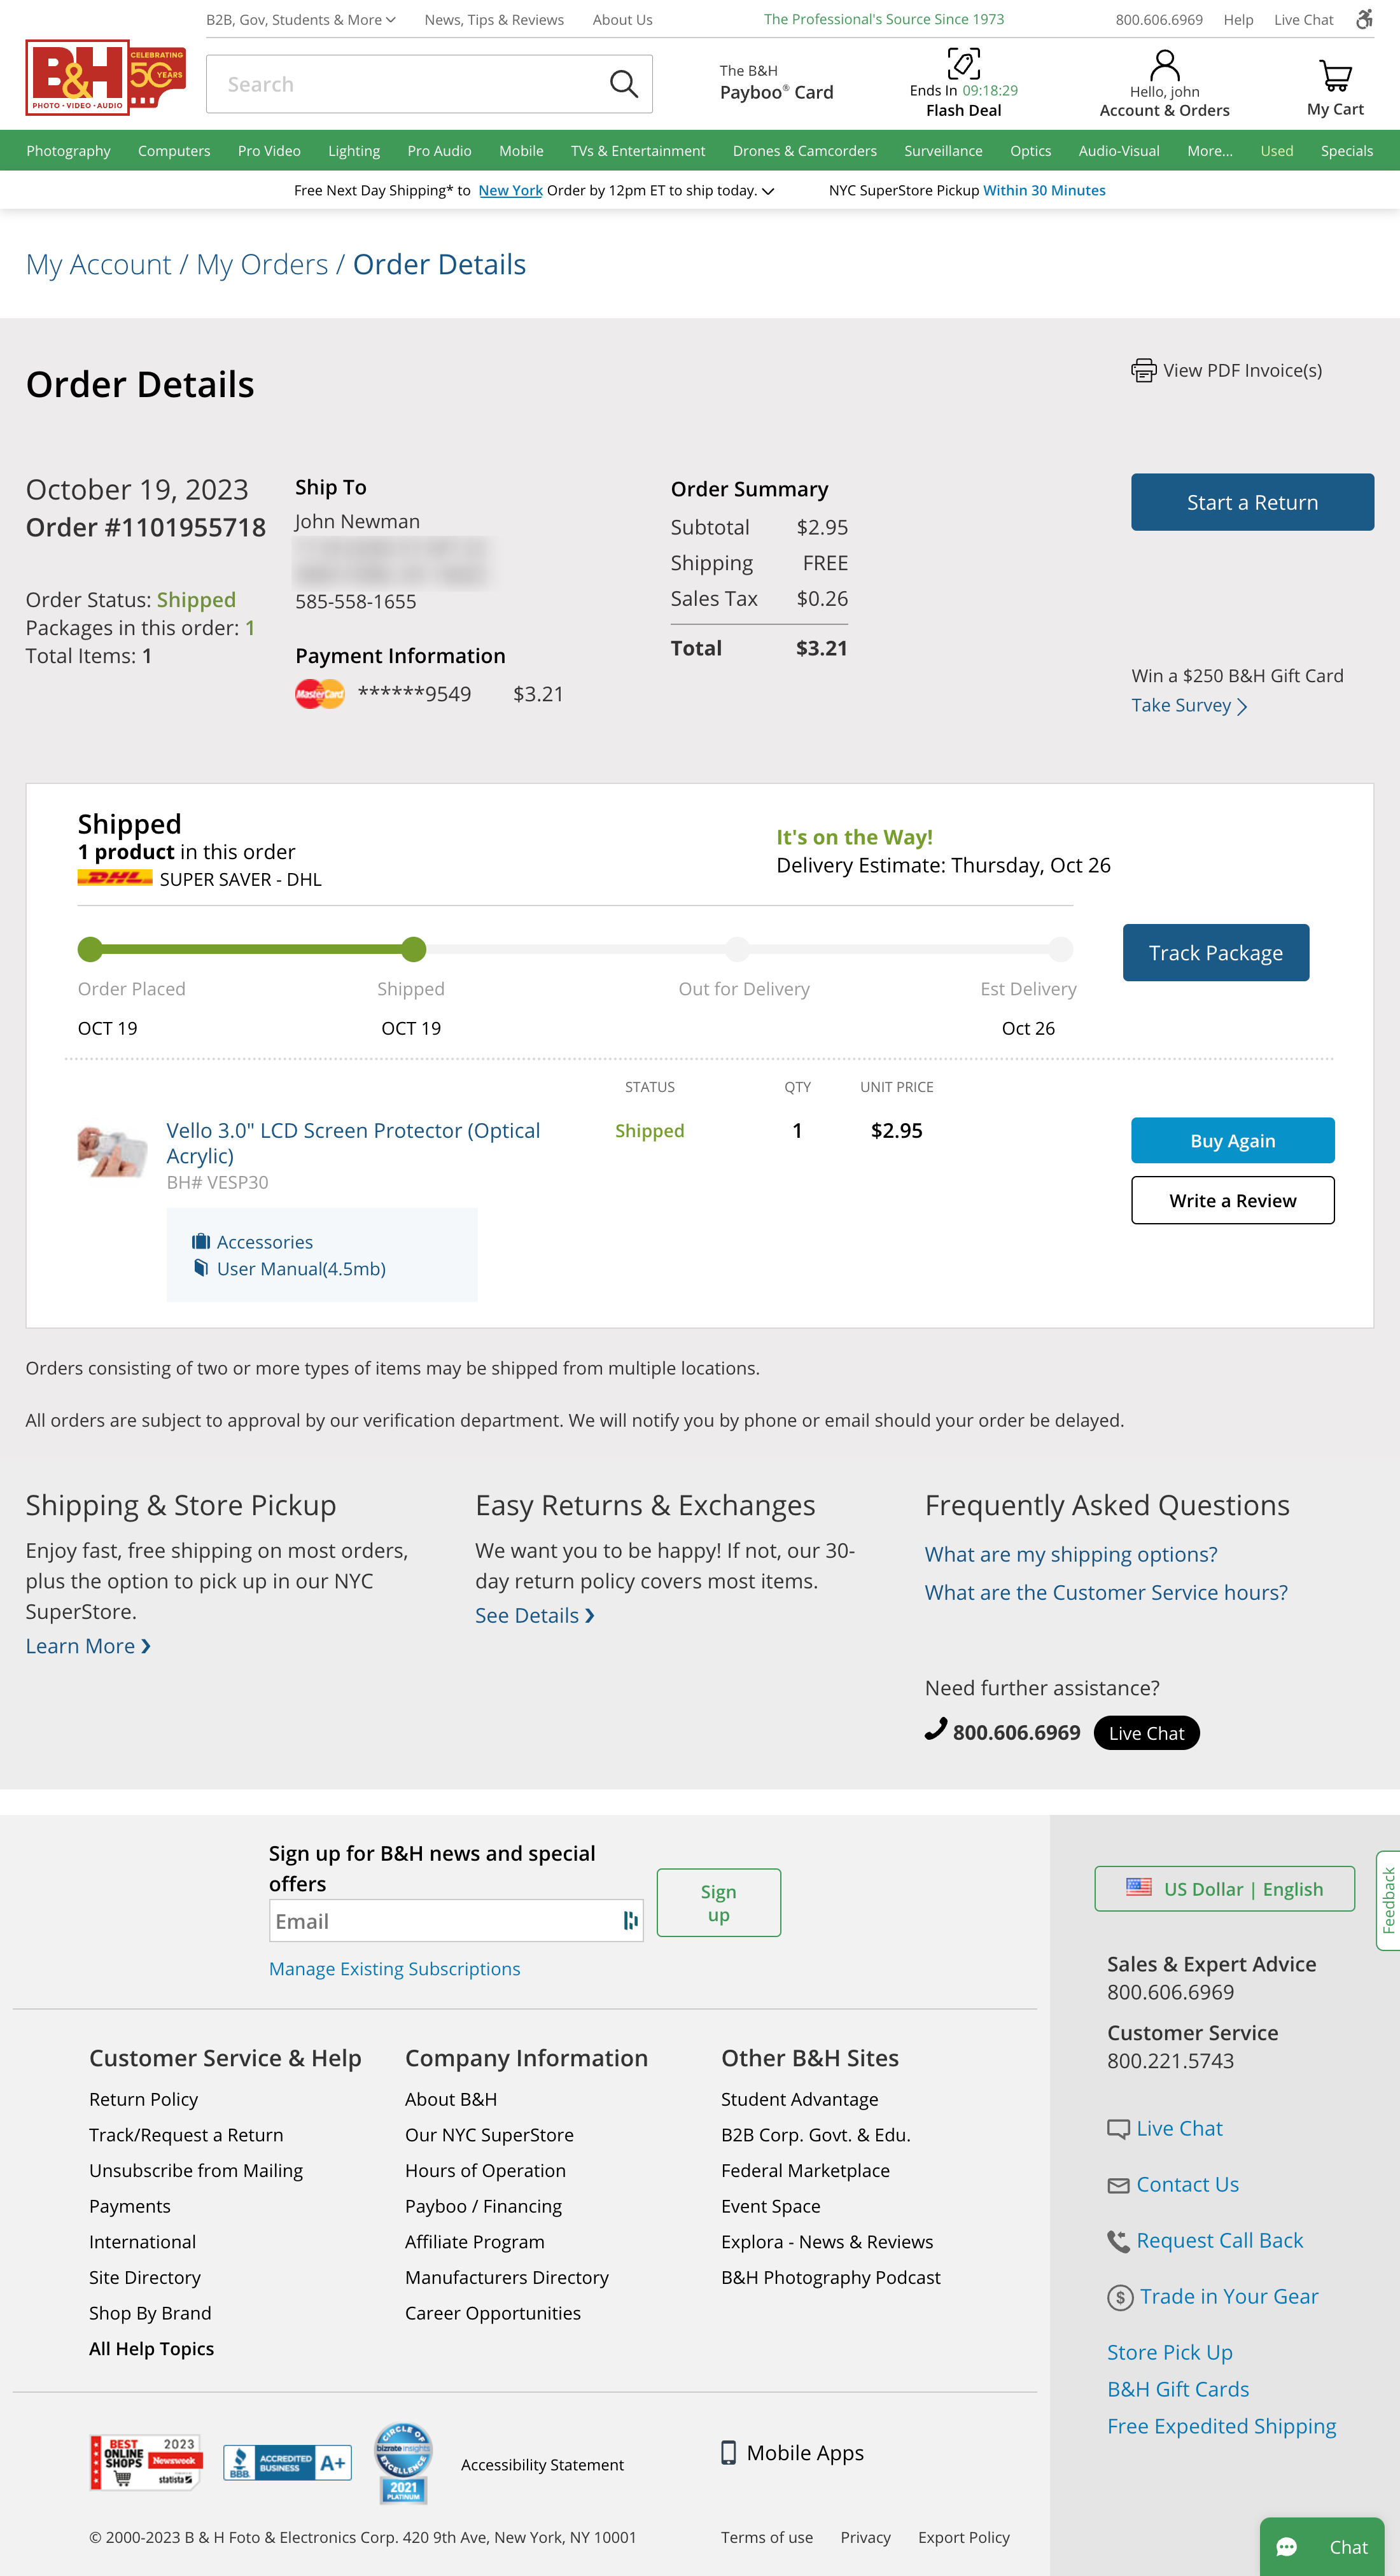Open the Flash Deal tag icon
The image size is (1400, 2576).
click(963, 64)
